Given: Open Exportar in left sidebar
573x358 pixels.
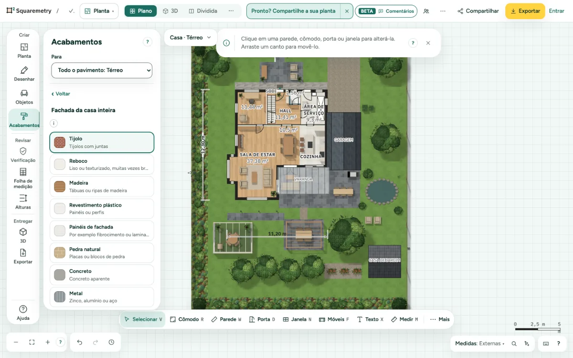Looking at the screenshot, I should 23,256.
